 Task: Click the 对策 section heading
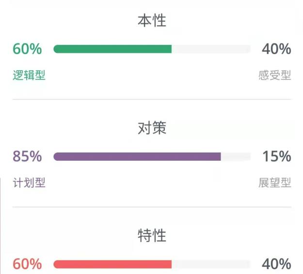(x=152, y=128)
